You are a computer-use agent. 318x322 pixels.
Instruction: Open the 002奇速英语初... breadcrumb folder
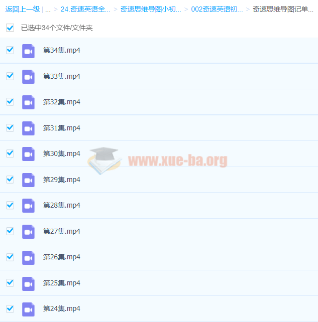[217, 10]
